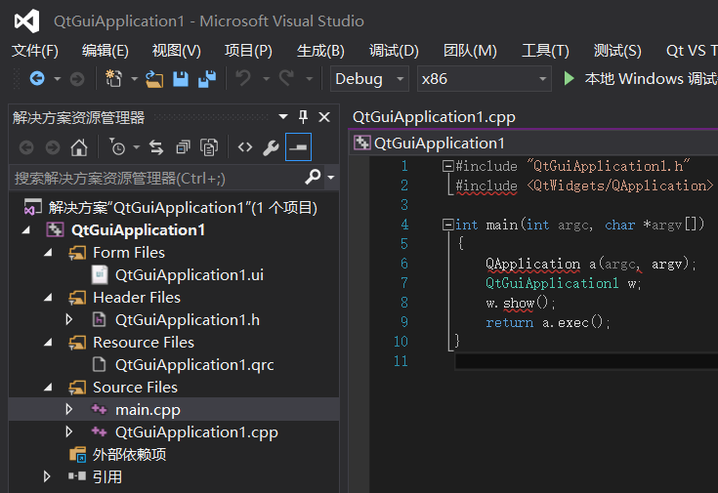Open Properties with the wrench icon
The width and height of the screenshot is (718, 493).
271,147
